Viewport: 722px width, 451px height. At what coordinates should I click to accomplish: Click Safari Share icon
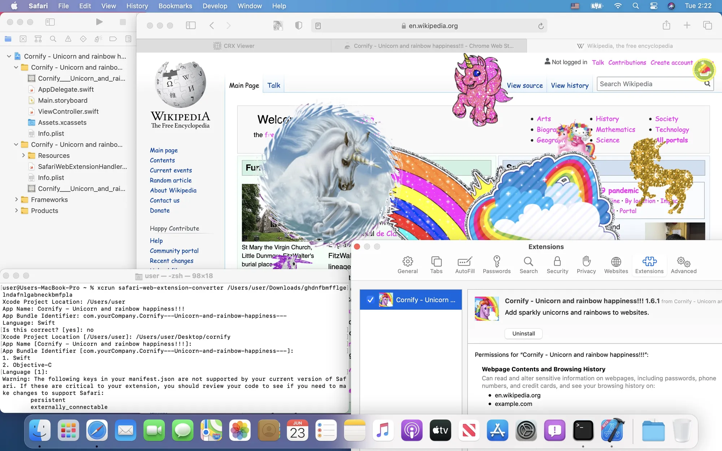pyautogui.click(x=666, y=25)
